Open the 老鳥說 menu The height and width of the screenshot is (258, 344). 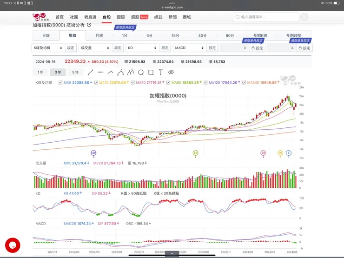tap(90, 17)
